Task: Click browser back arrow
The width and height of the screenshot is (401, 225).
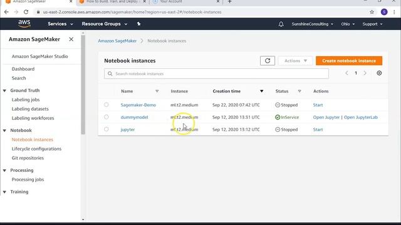Action: [x=6, y=12]
